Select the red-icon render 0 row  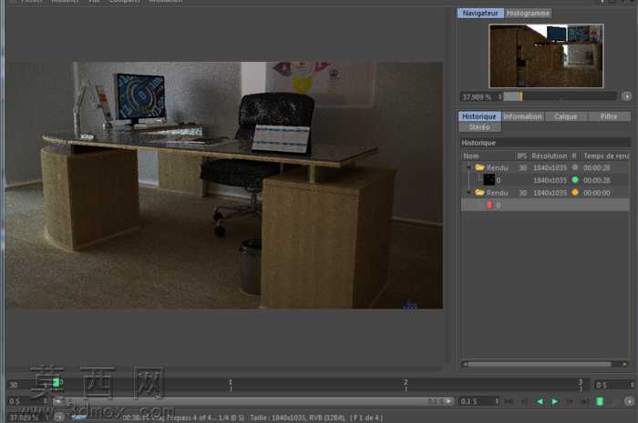tap(545, 205)
